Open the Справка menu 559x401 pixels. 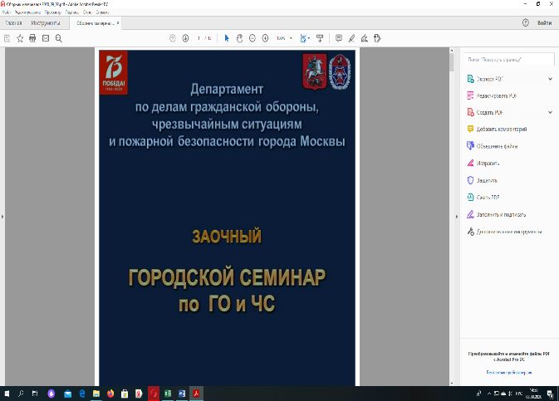[x=102, y=12]
